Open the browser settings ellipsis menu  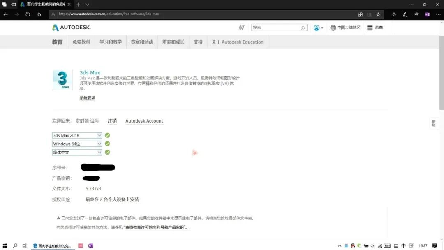pos(438,14)
